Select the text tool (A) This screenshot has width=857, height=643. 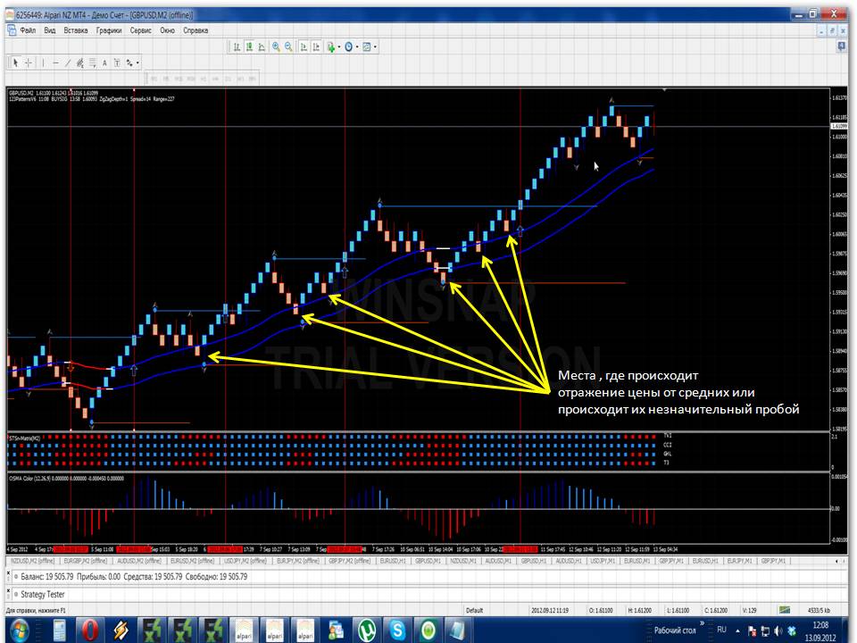(x=105, y=63)
